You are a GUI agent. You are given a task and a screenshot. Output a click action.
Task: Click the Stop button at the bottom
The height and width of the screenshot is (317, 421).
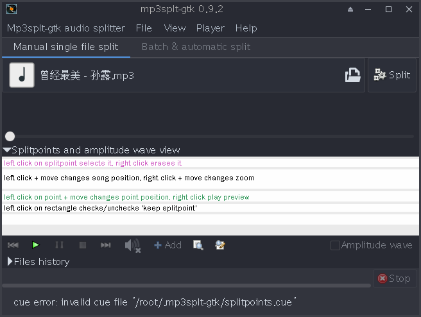pyautogui.click(x=394, y=278)
